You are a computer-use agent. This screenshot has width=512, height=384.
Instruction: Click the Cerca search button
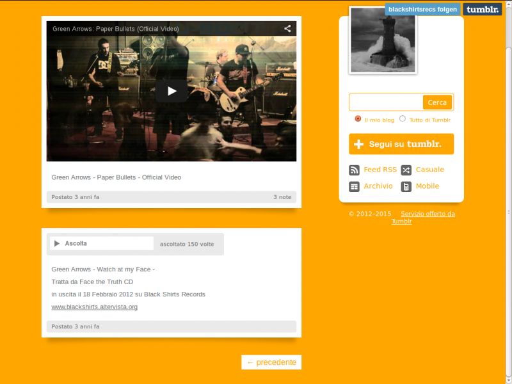437,102
